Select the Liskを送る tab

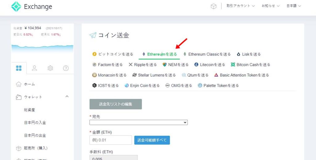click(249, 54)
